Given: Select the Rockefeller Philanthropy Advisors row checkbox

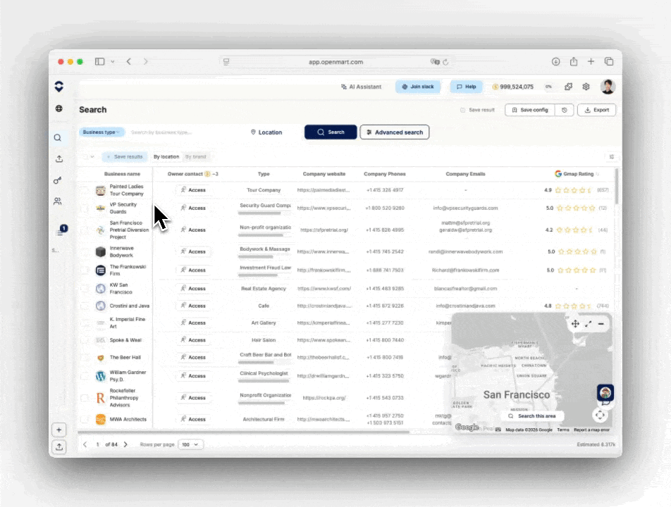Looking at the screenshot, I should (85, 398).
